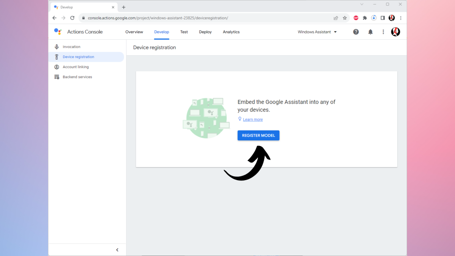Open the Learn more link
Screen dimensions: 455x256
(253, 119)
